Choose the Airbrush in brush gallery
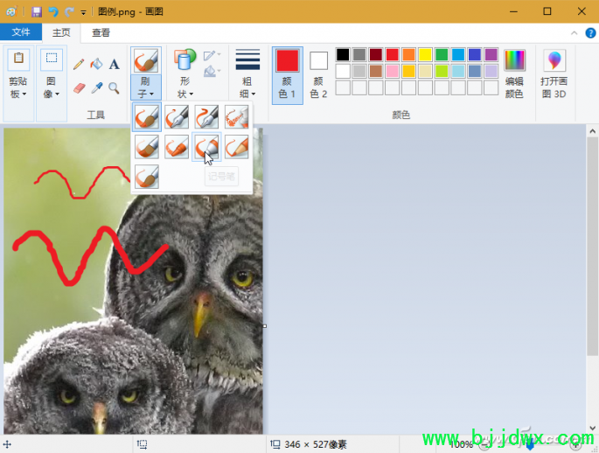Viewport: 599px width, 453px height. pos(236,116)
